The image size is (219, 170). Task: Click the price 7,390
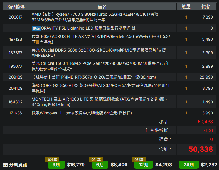coord(208,17)
